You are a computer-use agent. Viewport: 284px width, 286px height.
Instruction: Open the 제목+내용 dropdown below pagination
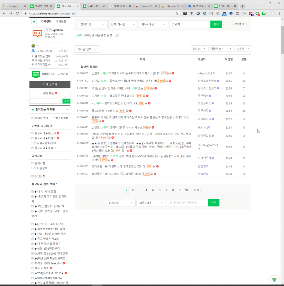pos(151,203)
